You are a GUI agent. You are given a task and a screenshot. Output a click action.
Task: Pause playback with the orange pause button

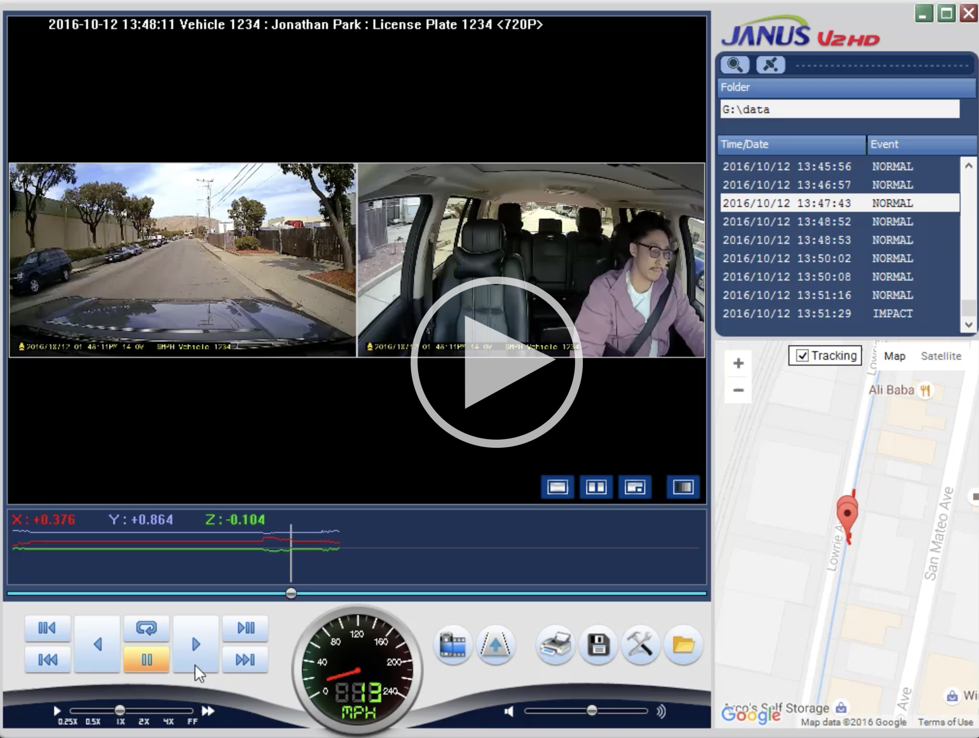click(x=147, y=660)
